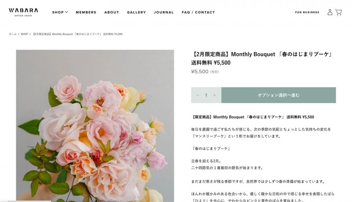
Task: Expand the SHOP dropdown menu
Action: coord(60,12)
